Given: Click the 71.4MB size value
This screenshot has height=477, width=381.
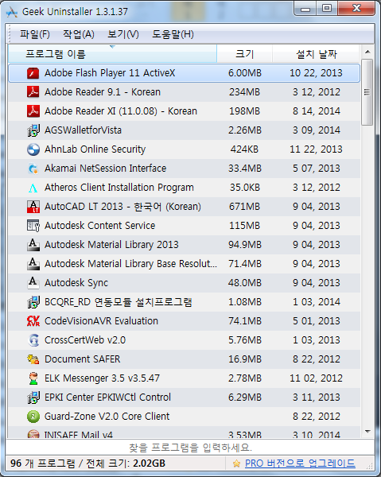Looking at the screenshot, I should pos(245,264).
